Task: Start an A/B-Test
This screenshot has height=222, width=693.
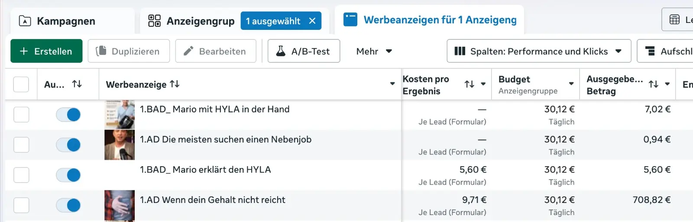Action: (x=304, y=51)
